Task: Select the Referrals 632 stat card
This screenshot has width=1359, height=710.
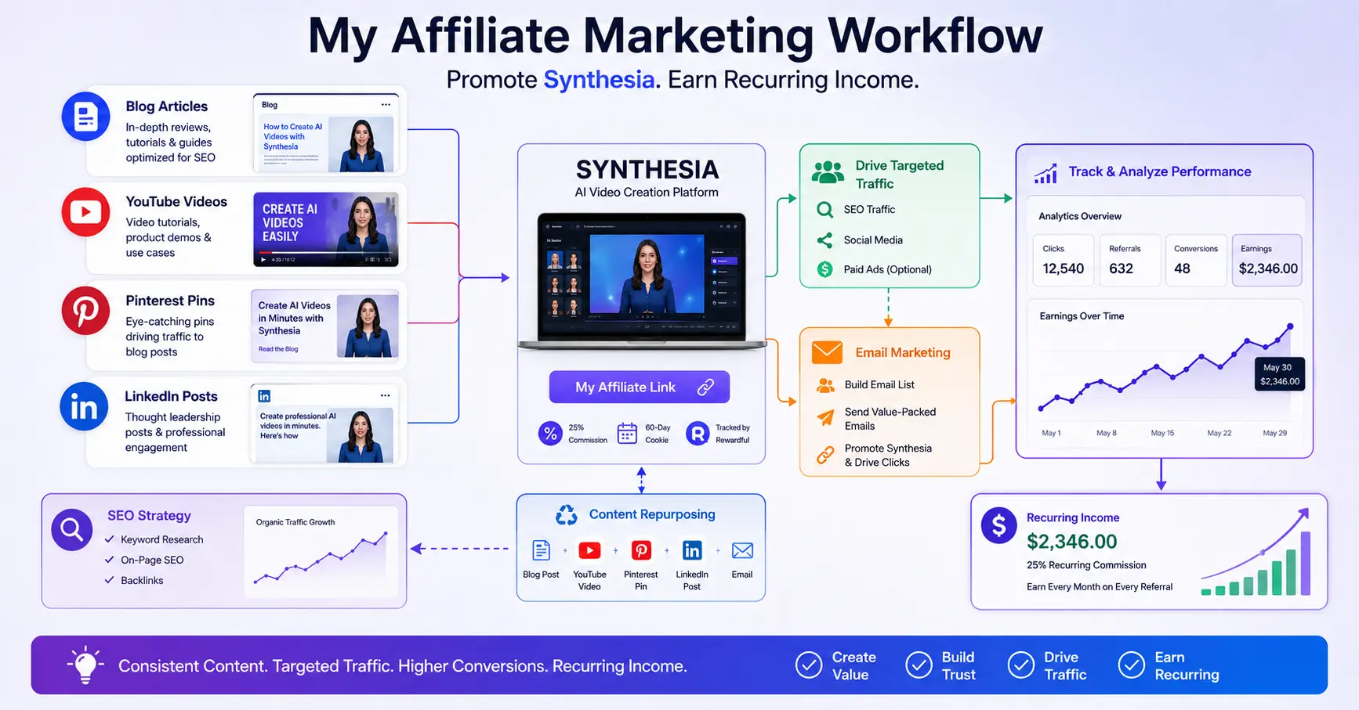Action: (1129, 260)
